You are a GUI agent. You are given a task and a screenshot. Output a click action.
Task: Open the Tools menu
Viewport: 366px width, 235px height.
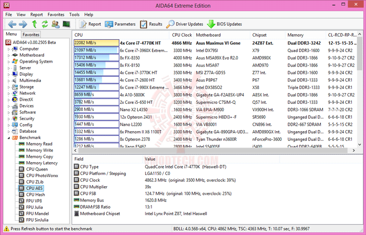[x=74, y=14]
